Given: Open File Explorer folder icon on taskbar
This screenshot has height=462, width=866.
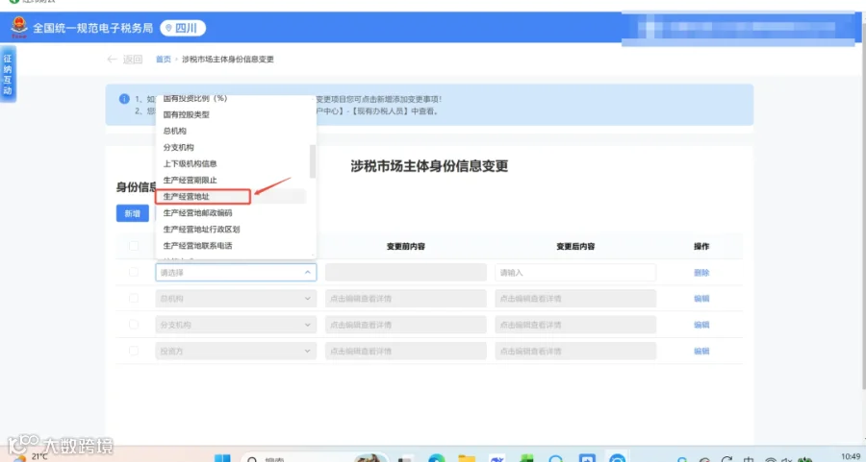Looking at the screenshot, I should point(467,458).
